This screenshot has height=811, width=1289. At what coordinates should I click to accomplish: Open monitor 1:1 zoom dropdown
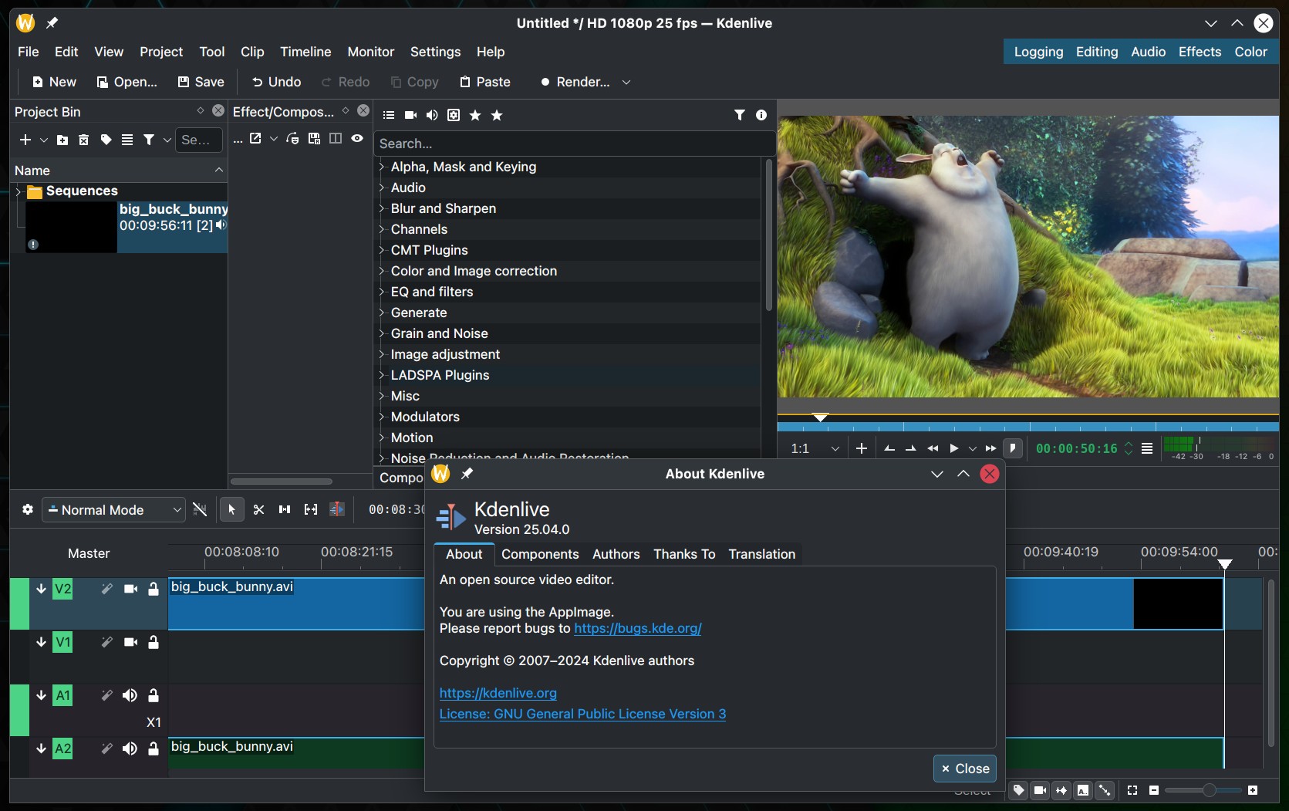click(815, 448)
